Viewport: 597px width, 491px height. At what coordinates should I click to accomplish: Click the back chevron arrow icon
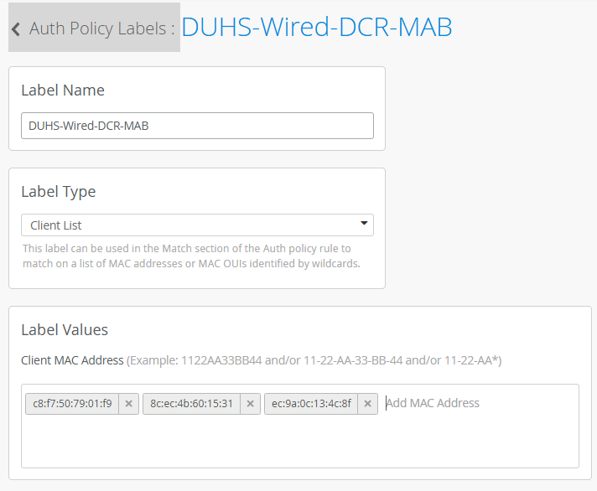tap(16, 28)
